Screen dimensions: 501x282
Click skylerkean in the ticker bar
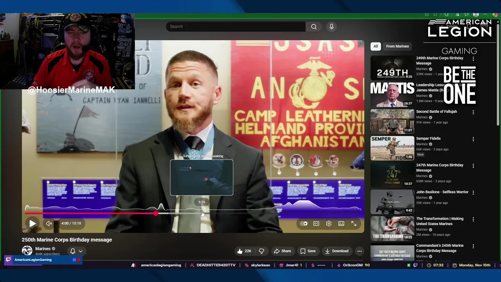261,265
